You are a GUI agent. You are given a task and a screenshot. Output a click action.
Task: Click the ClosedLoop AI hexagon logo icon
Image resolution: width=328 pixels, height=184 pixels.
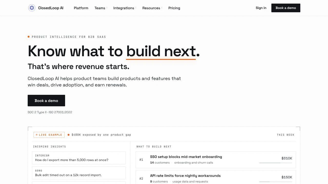pyautogui.click(x=32, y=8)
